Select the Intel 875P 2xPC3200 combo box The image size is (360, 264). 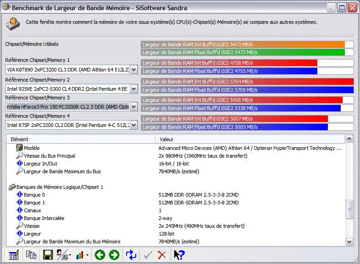point(72,125)
